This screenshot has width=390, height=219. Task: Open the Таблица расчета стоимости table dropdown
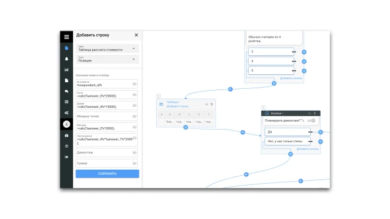point(107,49)
